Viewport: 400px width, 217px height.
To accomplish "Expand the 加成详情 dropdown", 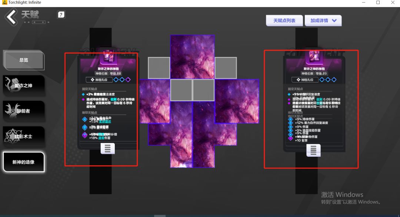I will [323, 21].
